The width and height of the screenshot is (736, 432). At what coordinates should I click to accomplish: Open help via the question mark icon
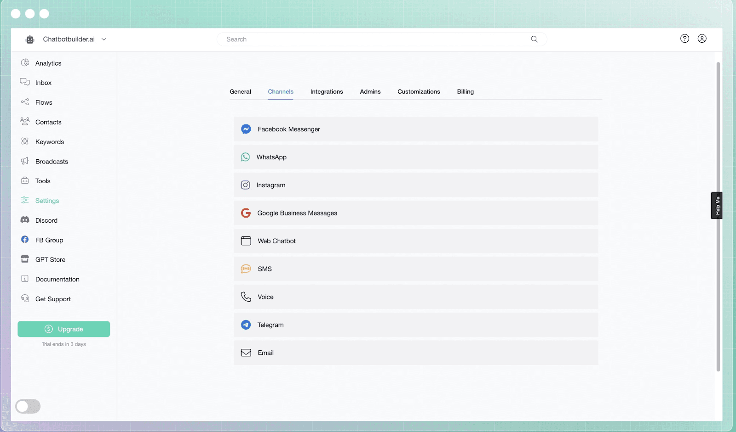(x=684, y=39)
